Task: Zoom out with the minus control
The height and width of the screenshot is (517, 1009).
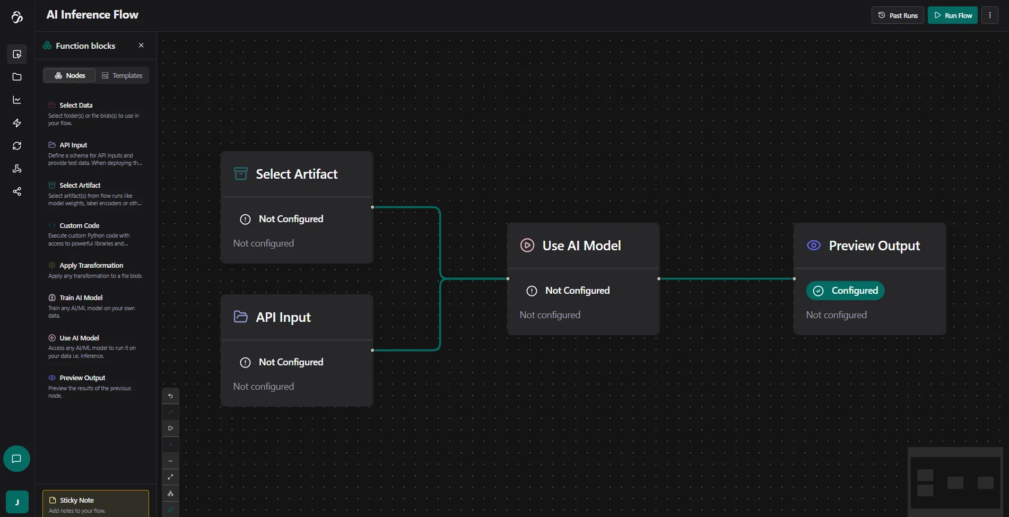Action: tap(170, 461)
